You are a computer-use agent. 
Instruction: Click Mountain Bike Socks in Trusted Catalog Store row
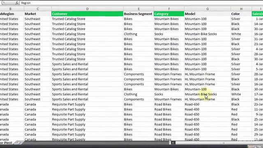point(201,34)
